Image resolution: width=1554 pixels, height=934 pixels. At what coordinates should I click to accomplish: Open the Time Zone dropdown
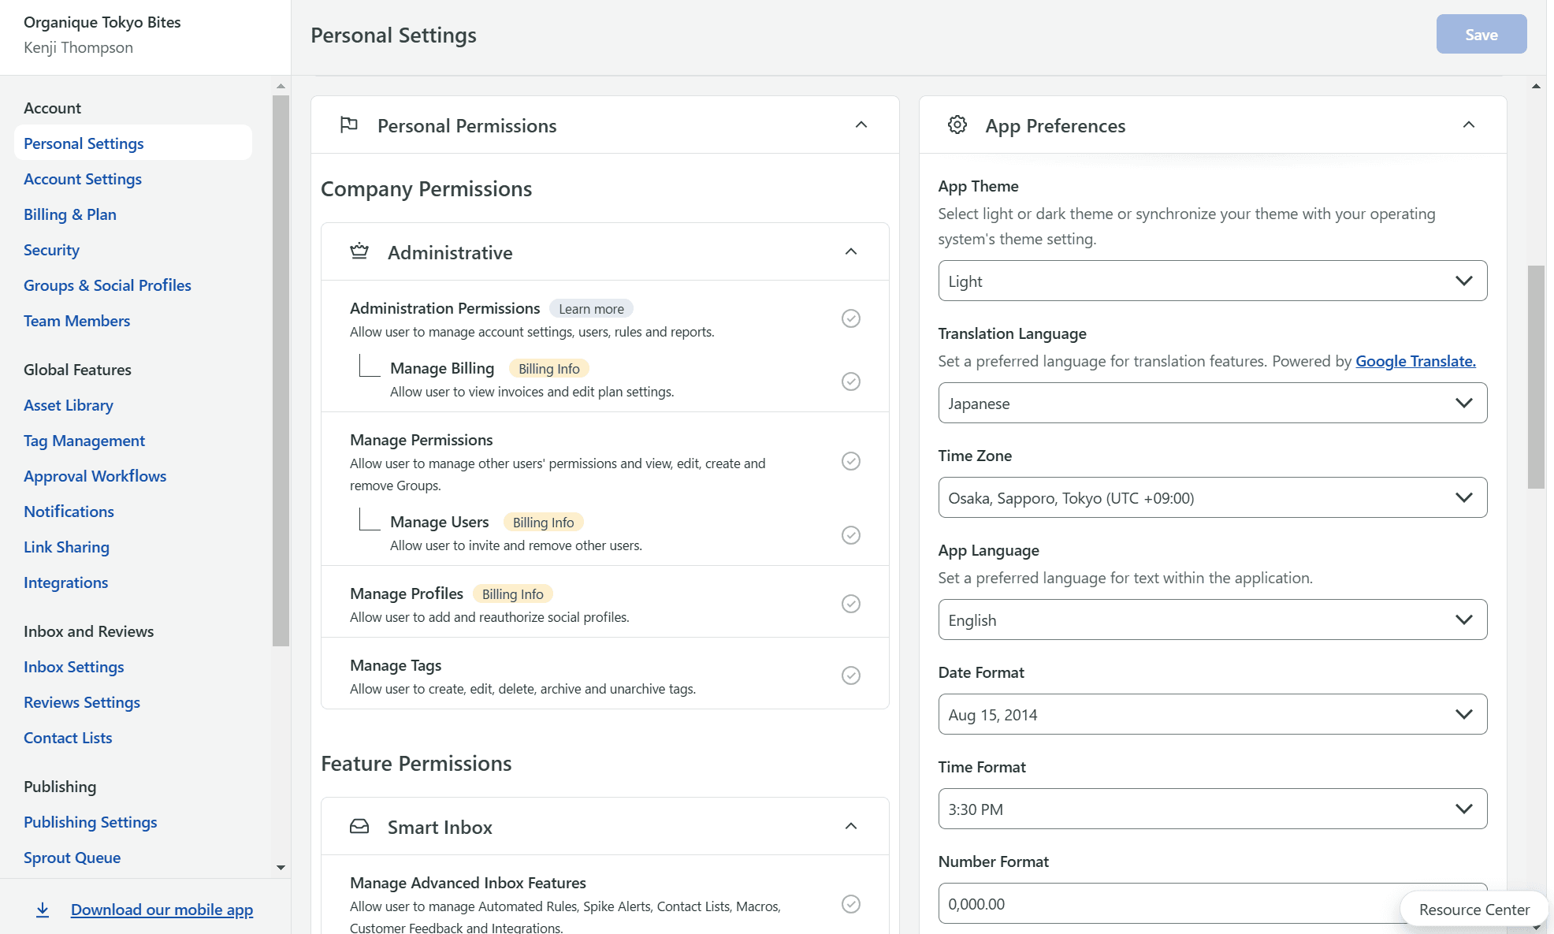[1212, 497]
